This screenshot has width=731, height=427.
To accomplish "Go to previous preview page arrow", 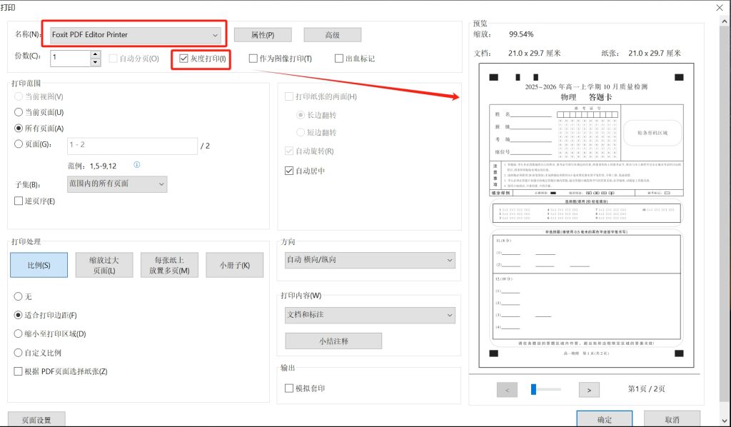I will pos(506,390).
